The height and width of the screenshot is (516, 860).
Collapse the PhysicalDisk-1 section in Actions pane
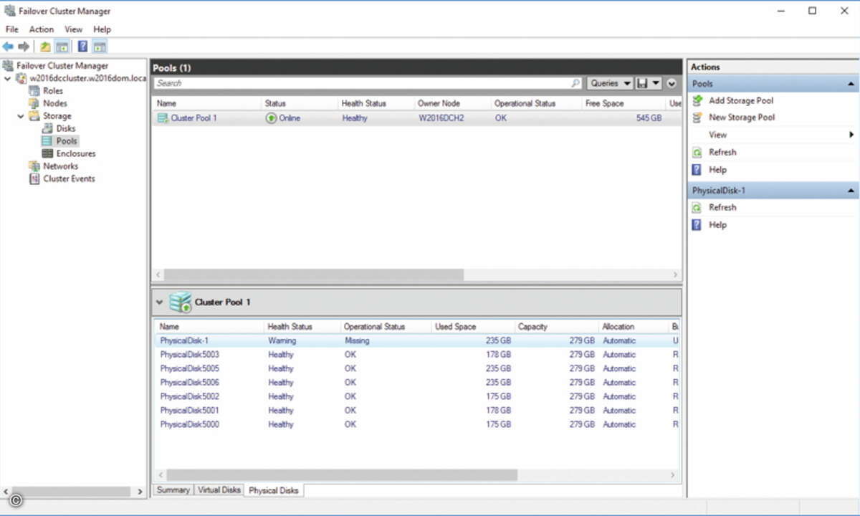pyautogui.click(x=851, y=191)
